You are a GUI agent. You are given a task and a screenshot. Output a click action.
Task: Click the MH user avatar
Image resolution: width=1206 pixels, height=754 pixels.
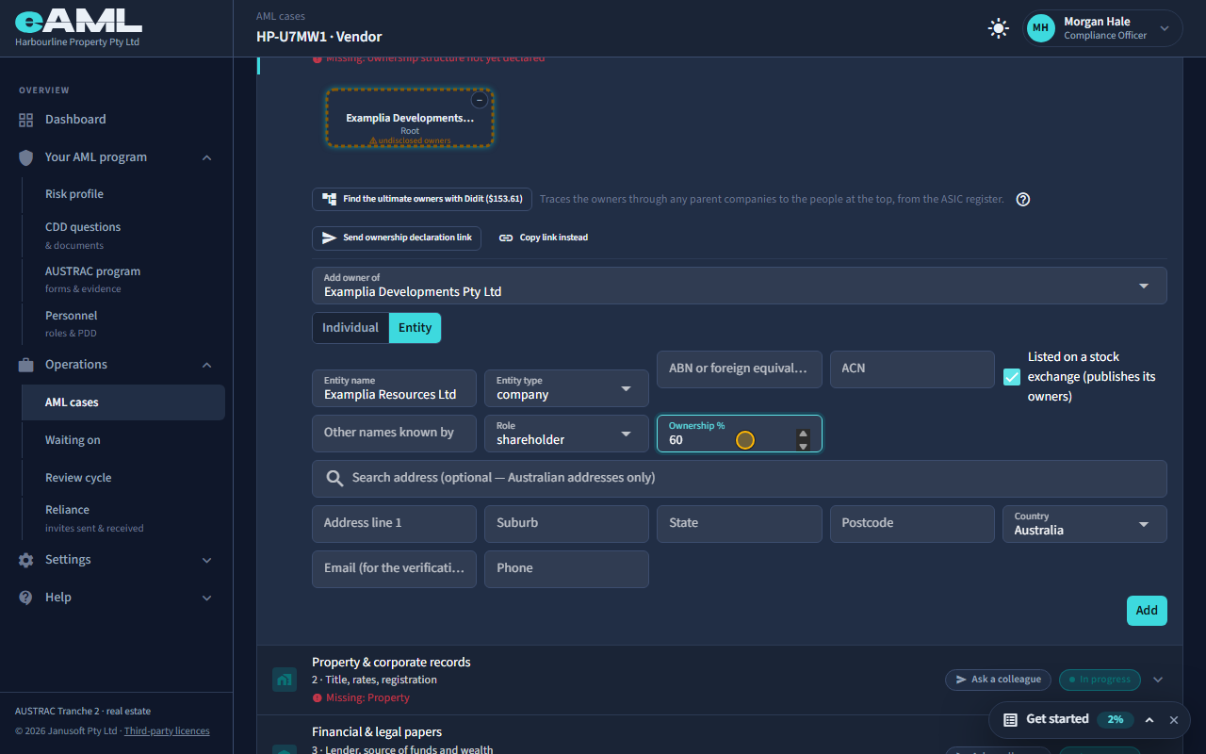click(1040, 28)
